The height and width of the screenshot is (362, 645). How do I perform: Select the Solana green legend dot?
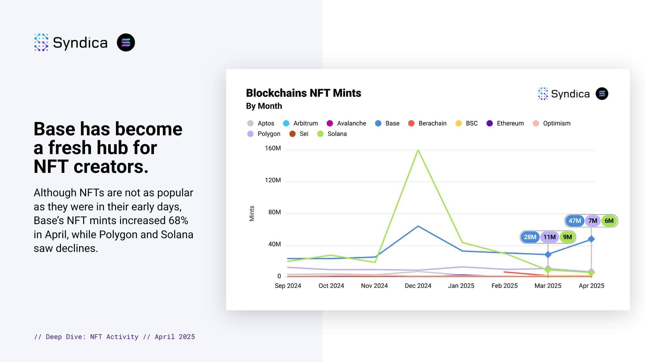tap(320, 134)
